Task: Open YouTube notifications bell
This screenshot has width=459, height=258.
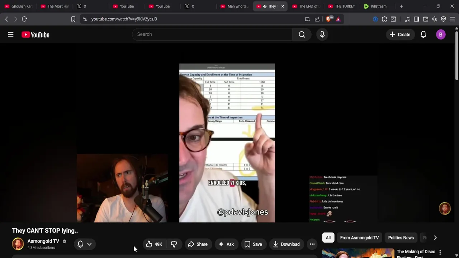Action: tap(423, 34)
